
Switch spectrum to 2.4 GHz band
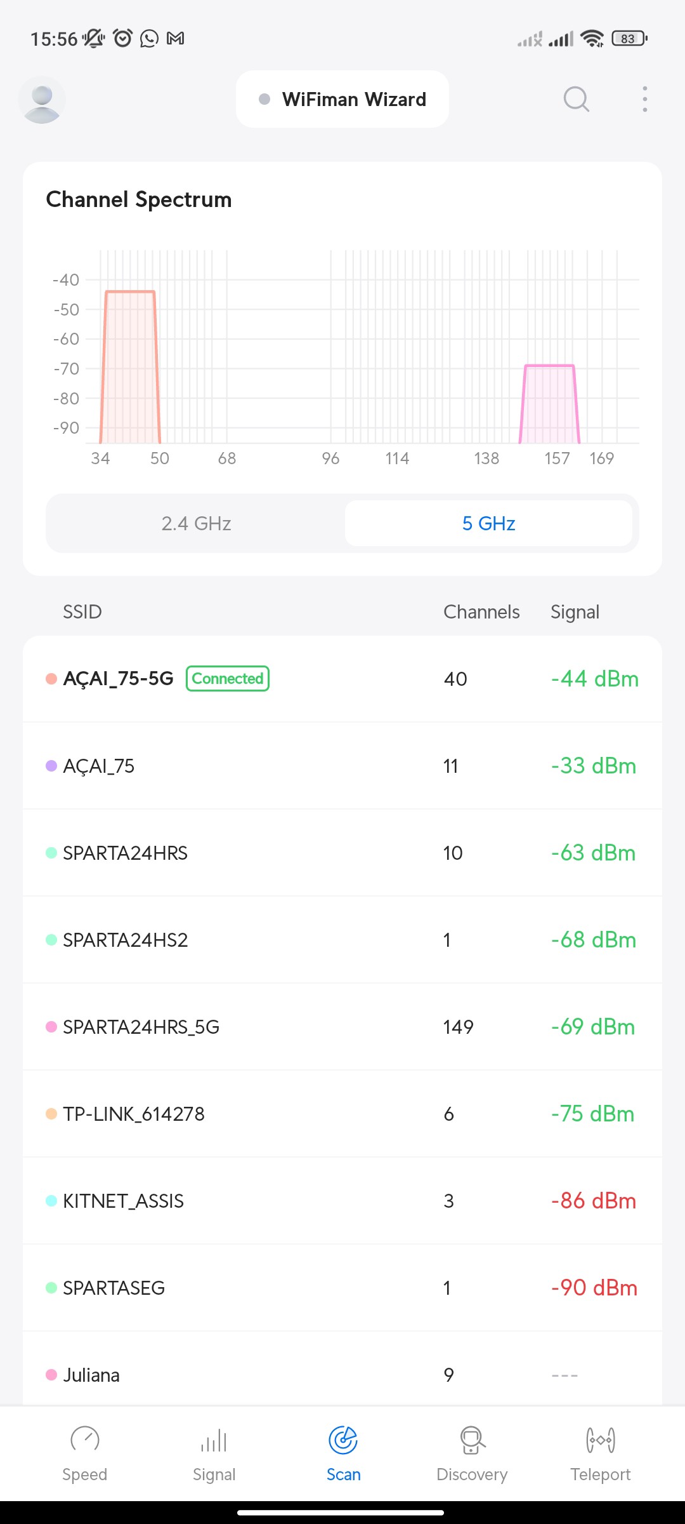point(196,523)
